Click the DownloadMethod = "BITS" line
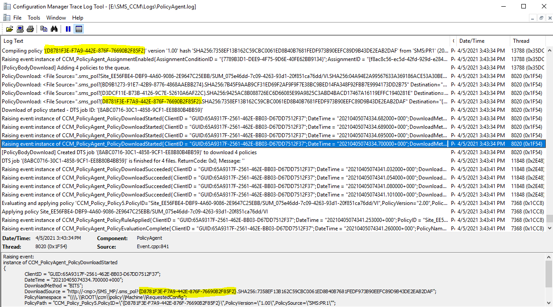Viewport: 553px width, 307px height. pos(53,286)
